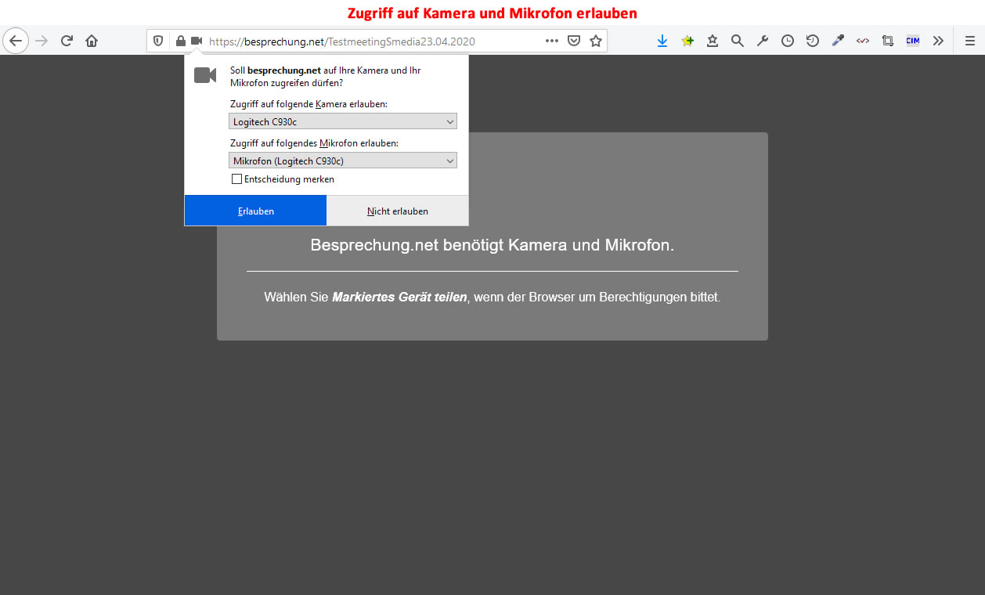Click the crop screenshot toolbar icon
The height and width of the screenshot is (595, 985).
click(888, 41)
